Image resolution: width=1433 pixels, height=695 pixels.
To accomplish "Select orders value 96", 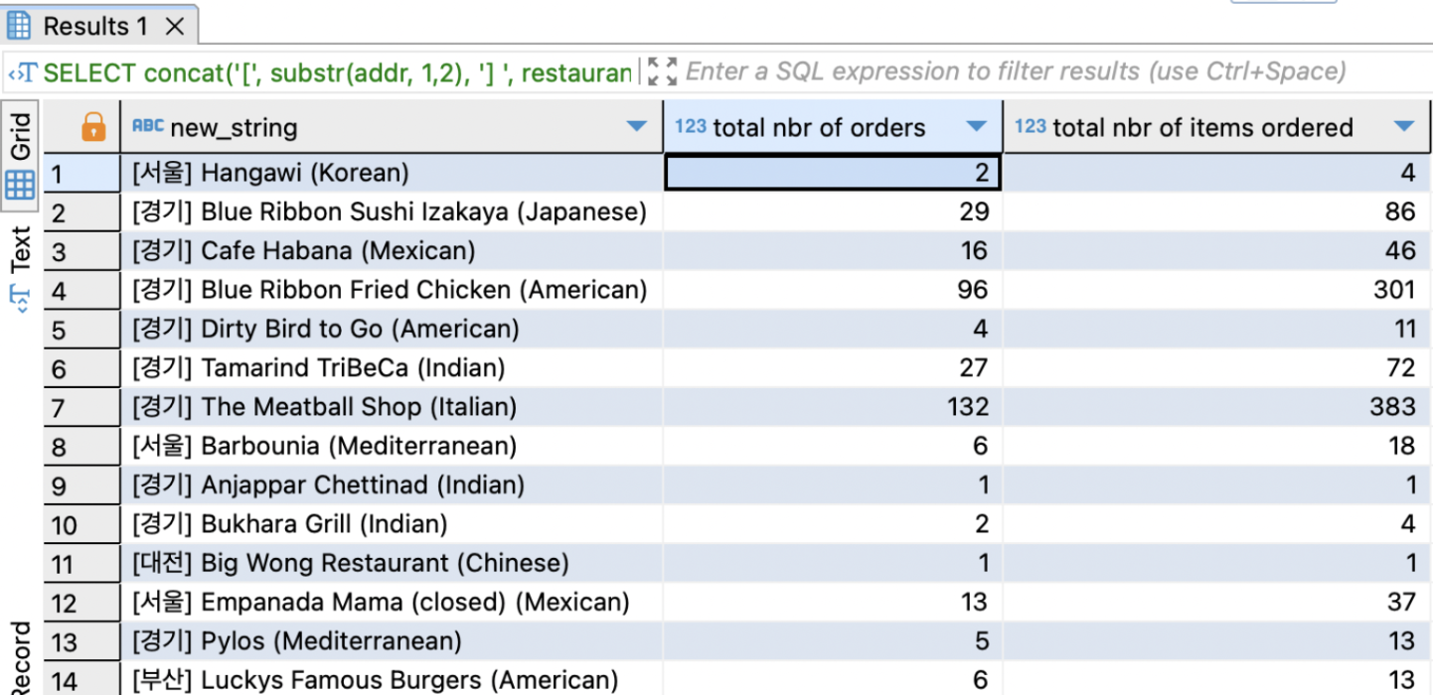I will tap(833, 290).
